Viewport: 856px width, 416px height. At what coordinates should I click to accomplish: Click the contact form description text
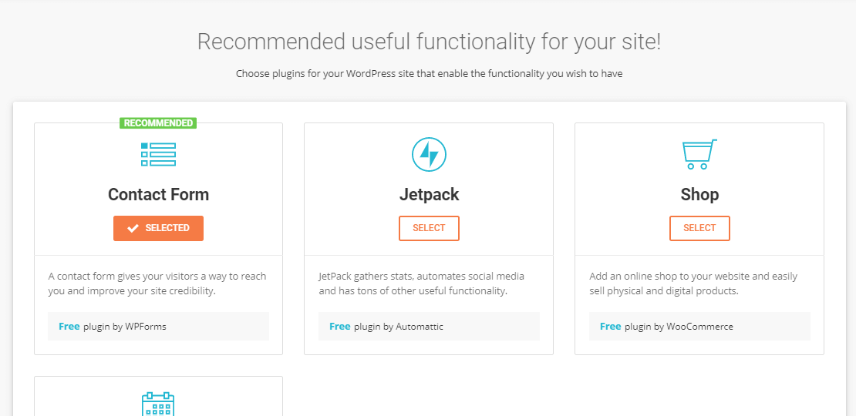[x=157, y=283]
